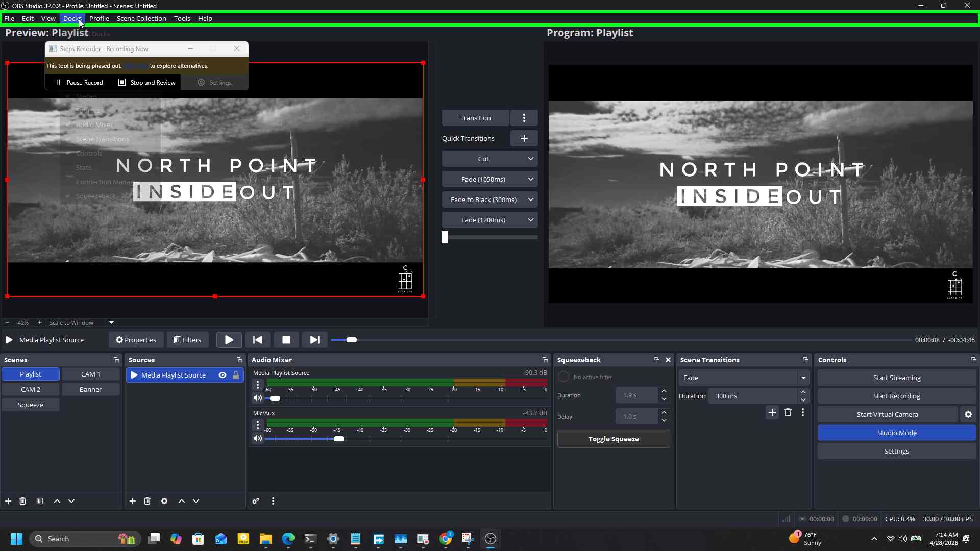Image resolution: width=980 pixels, height=551 pixels.
Task: Delete selected source with trash icon
Action: click(x=147, y=501)
